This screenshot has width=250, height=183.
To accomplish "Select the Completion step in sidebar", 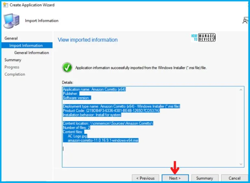I will coord(15,74).
